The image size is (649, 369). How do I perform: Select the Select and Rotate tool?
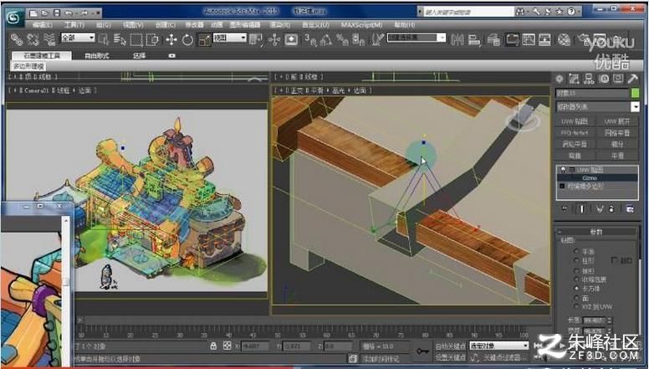pos(187,40)
